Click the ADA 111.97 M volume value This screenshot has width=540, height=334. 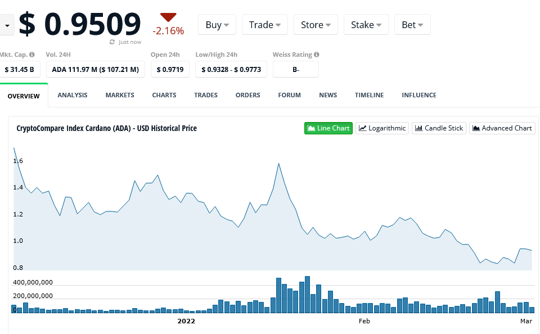(x=96, y=70)
